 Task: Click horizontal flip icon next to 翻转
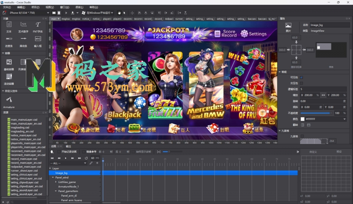click(303, 125)
